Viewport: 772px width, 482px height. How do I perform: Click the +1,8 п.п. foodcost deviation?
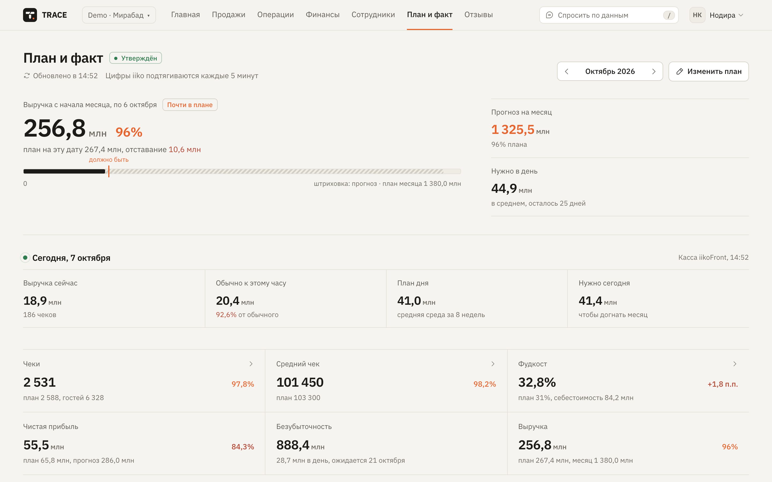tap(723, 384)
